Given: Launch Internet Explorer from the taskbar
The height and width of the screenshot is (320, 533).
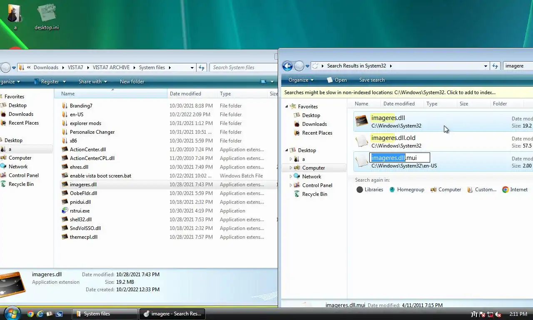Looking at the screenshot, I should (40, 314).
